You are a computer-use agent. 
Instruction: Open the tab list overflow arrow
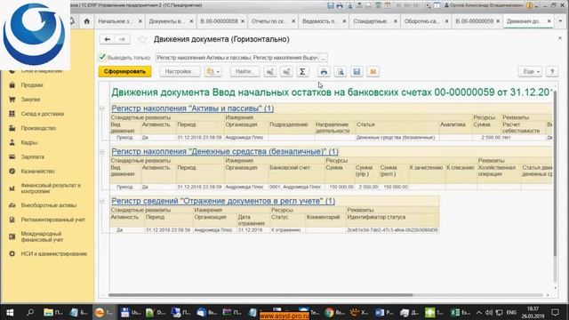pyautogui.click(x=561, y=21)
